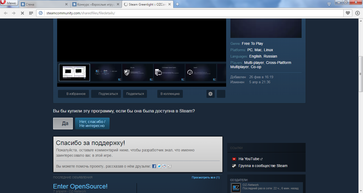Bookmark this page with the heart icon
Viewport: 363px width, 193px height.
(348, 13)
